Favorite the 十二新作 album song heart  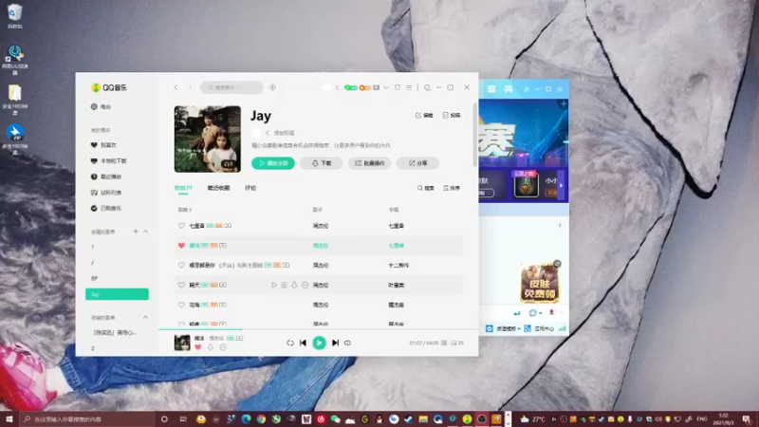(x=181, y=266)
